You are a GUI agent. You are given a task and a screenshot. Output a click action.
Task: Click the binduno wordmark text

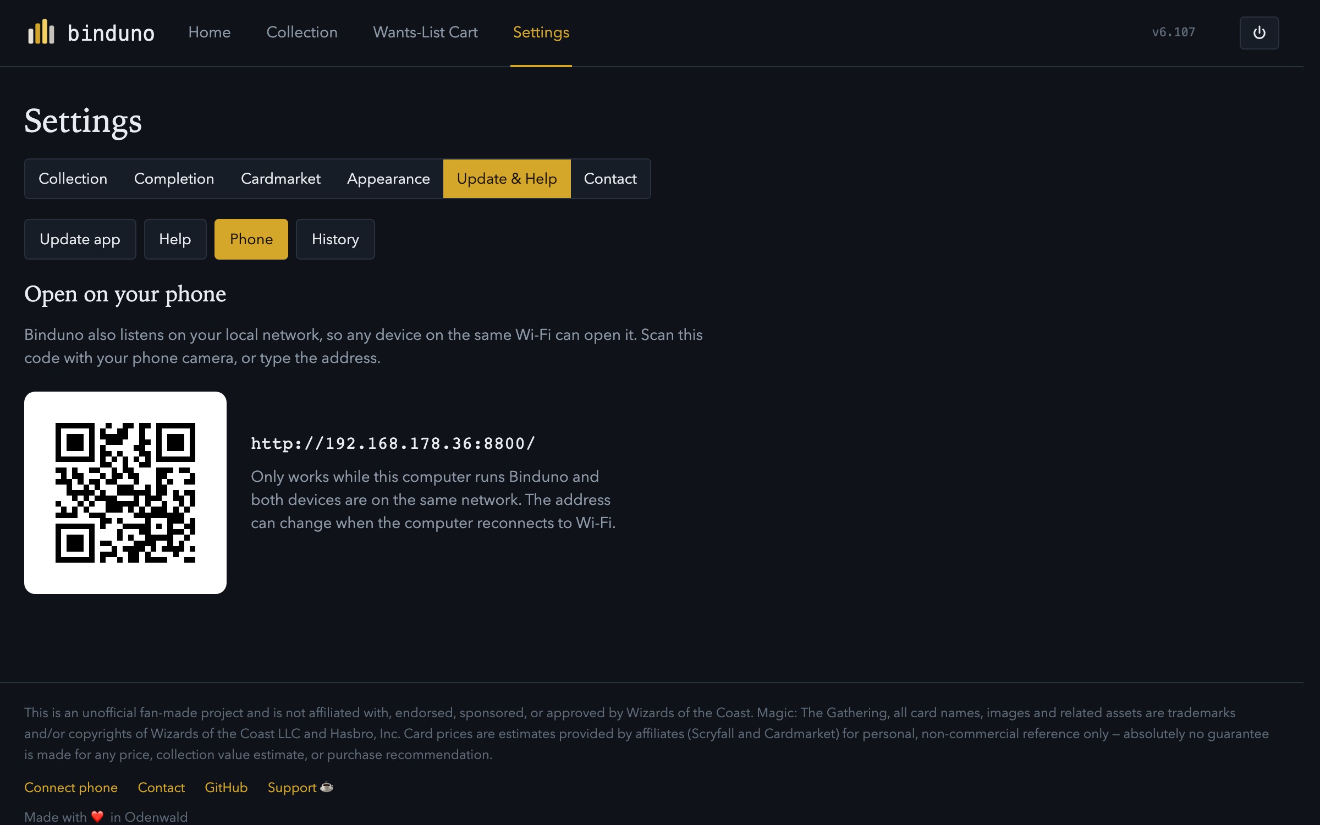pos(111,33)
